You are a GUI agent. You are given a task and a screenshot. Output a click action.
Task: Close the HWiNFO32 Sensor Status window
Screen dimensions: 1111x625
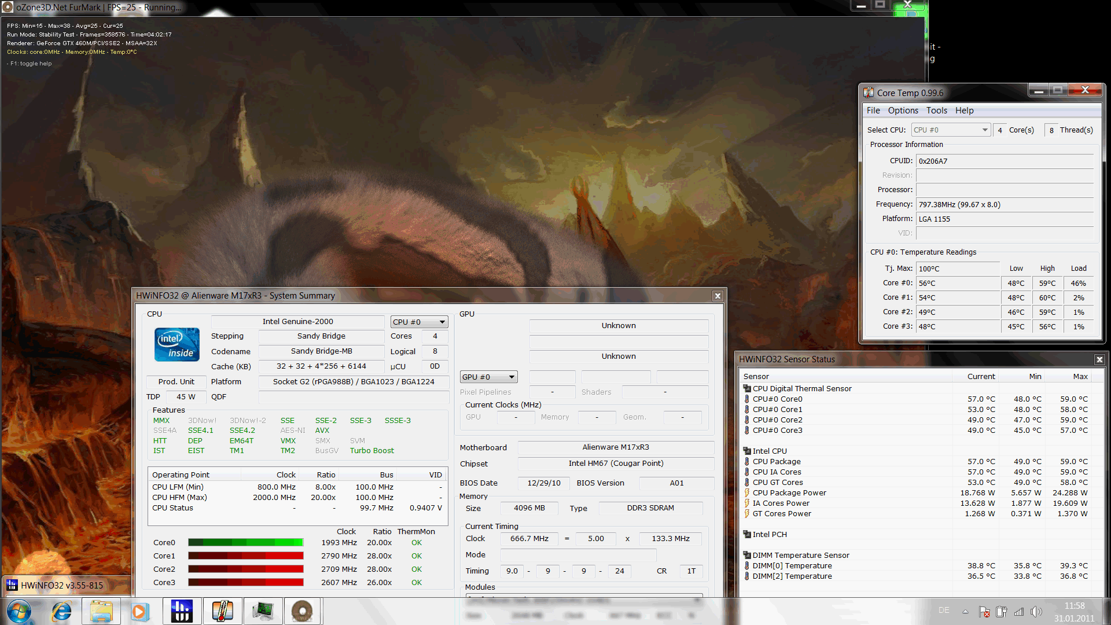click(x=1099, y=359)
